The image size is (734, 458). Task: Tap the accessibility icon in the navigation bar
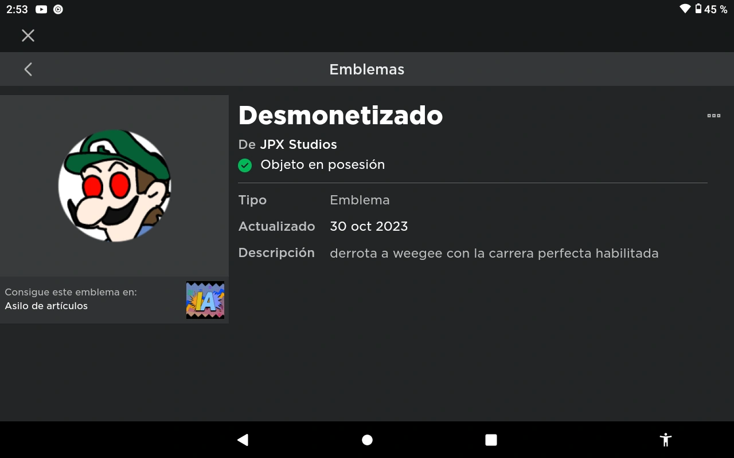coord(665,440)
